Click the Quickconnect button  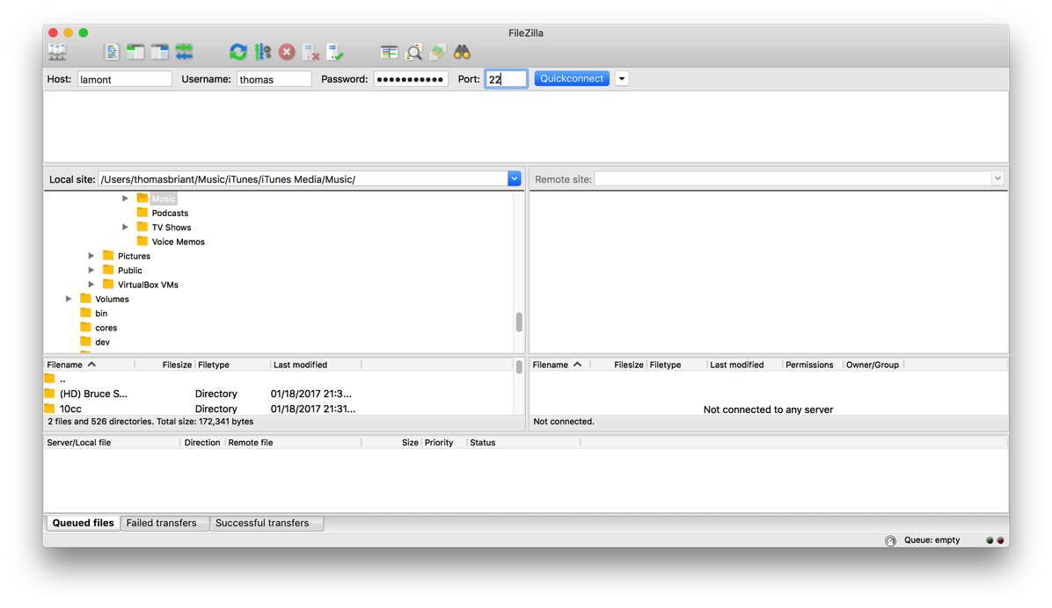(572, 78)
